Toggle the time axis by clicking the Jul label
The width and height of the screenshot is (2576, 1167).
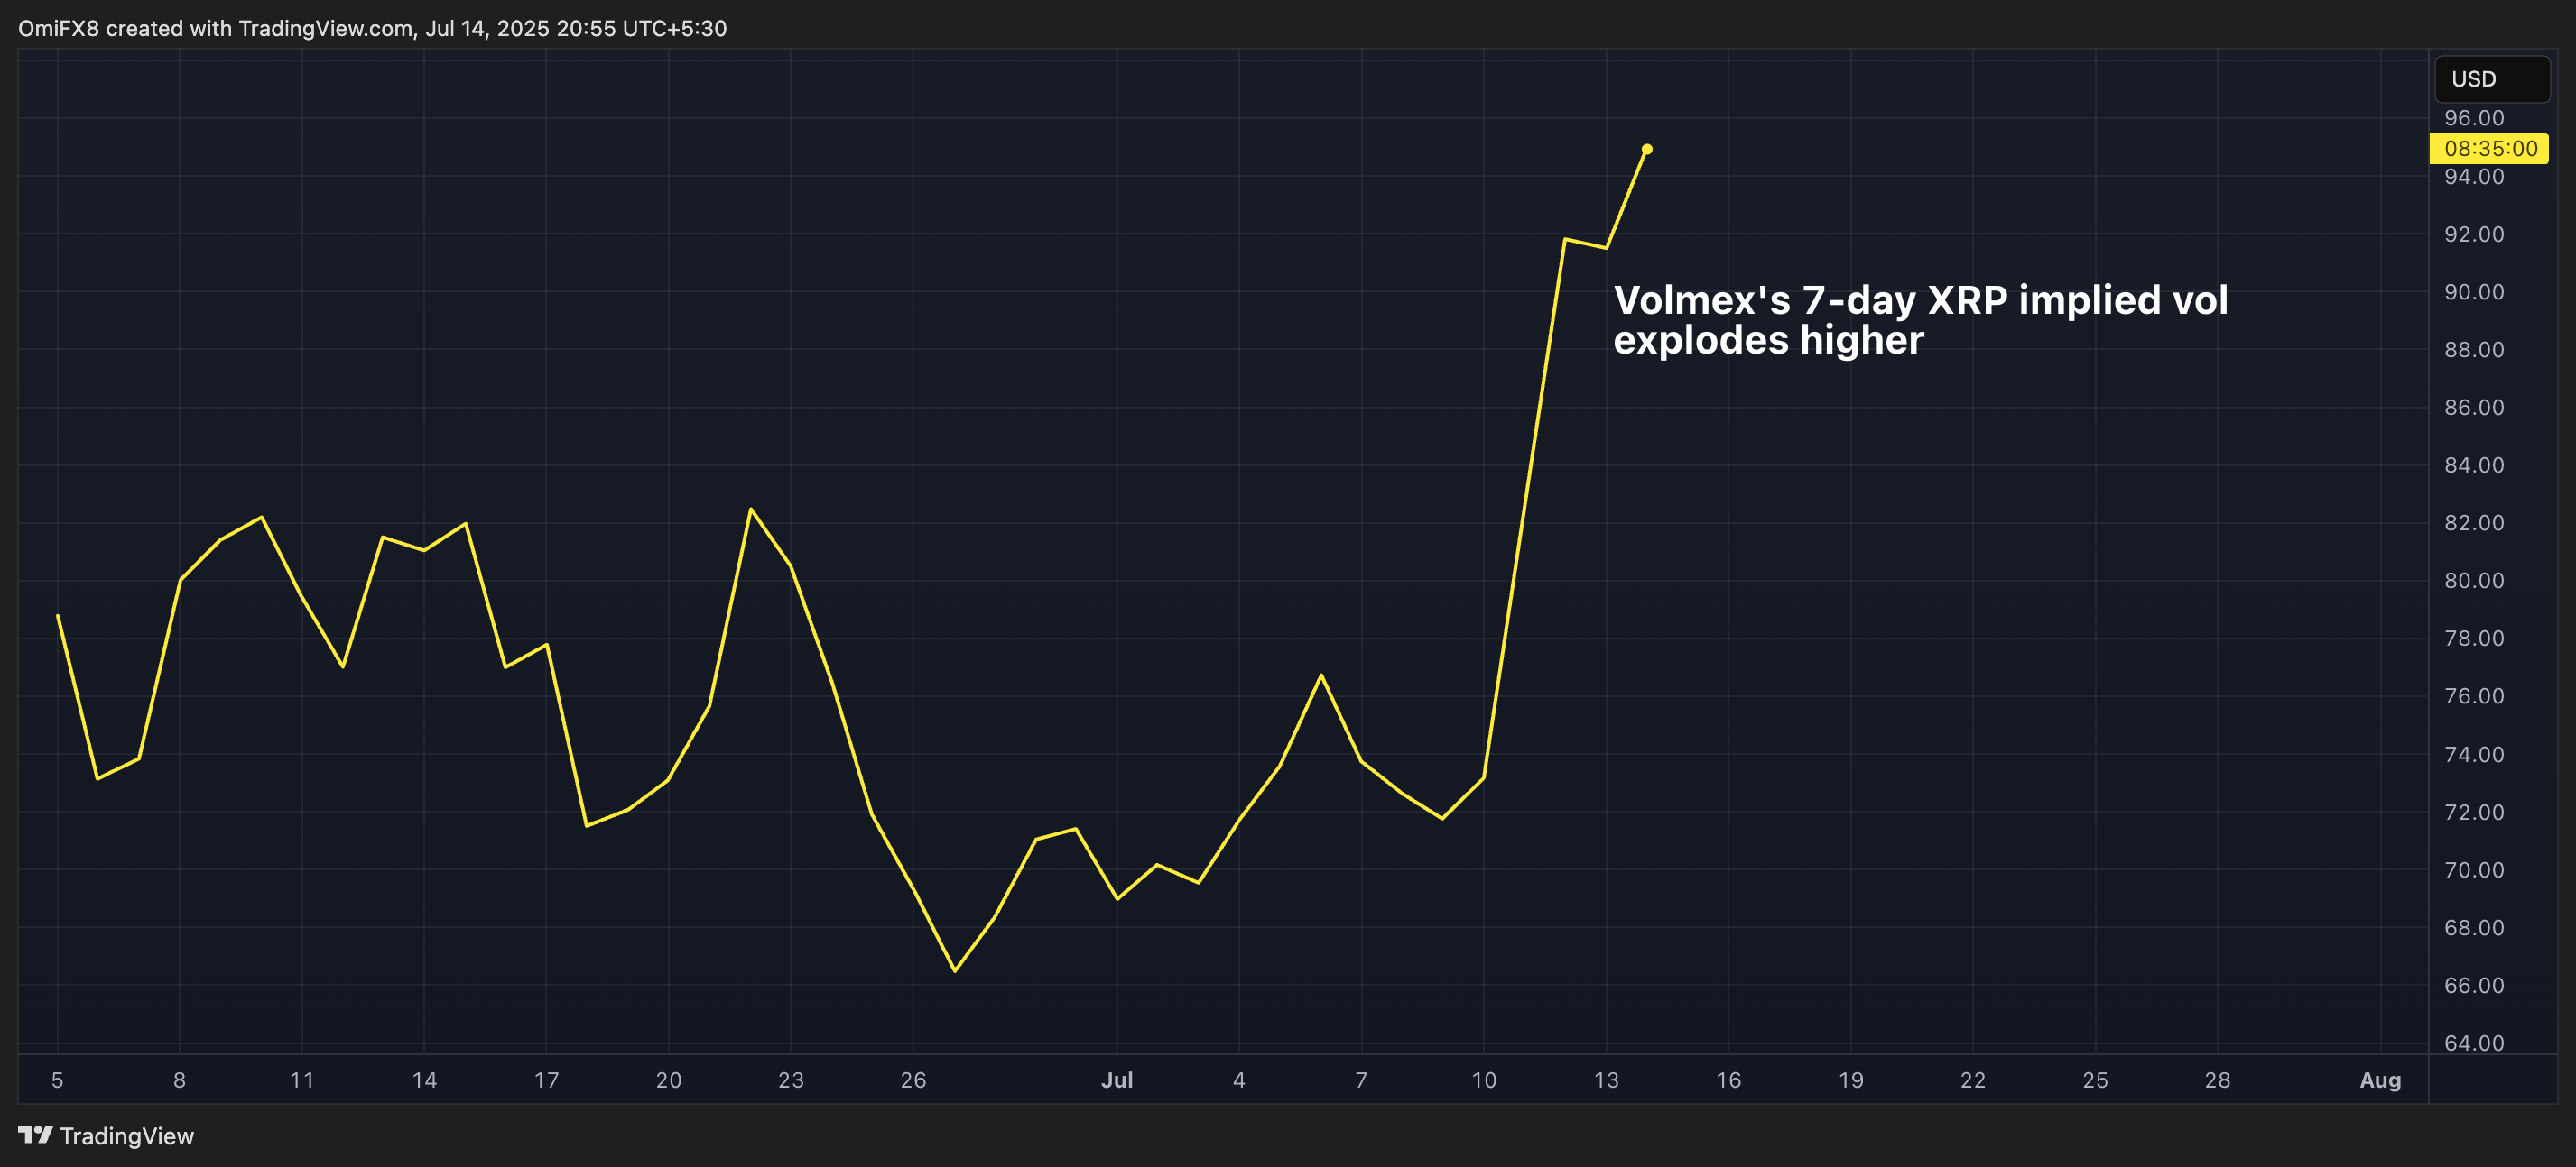(1119, 1080)
